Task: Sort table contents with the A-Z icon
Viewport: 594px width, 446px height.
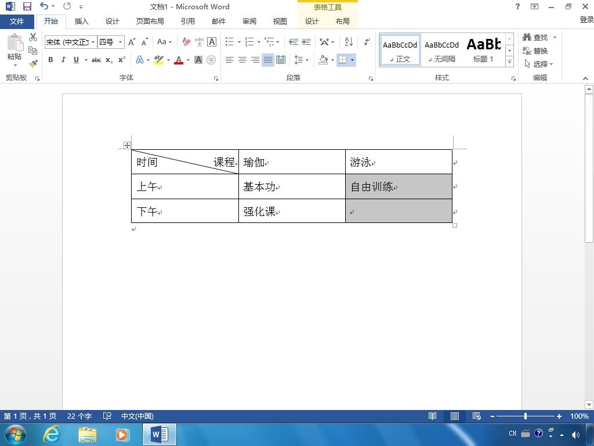Action: pyautogui.click(x=349, y=42)
